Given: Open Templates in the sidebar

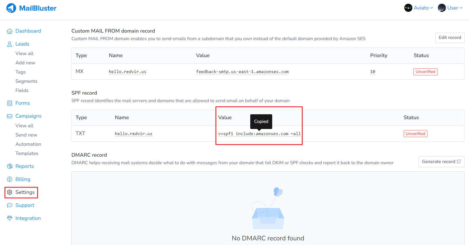Looking at the screenshot, I should click(x=27, y=154).
